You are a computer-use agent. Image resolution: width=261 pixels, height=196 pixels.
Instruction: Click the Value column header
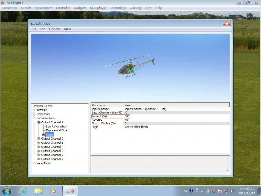(x=176, y=105)
